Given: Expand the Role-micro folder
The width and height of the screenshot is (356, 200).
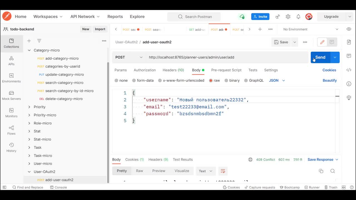Looking at the screenshot, I should pos(29,123).
